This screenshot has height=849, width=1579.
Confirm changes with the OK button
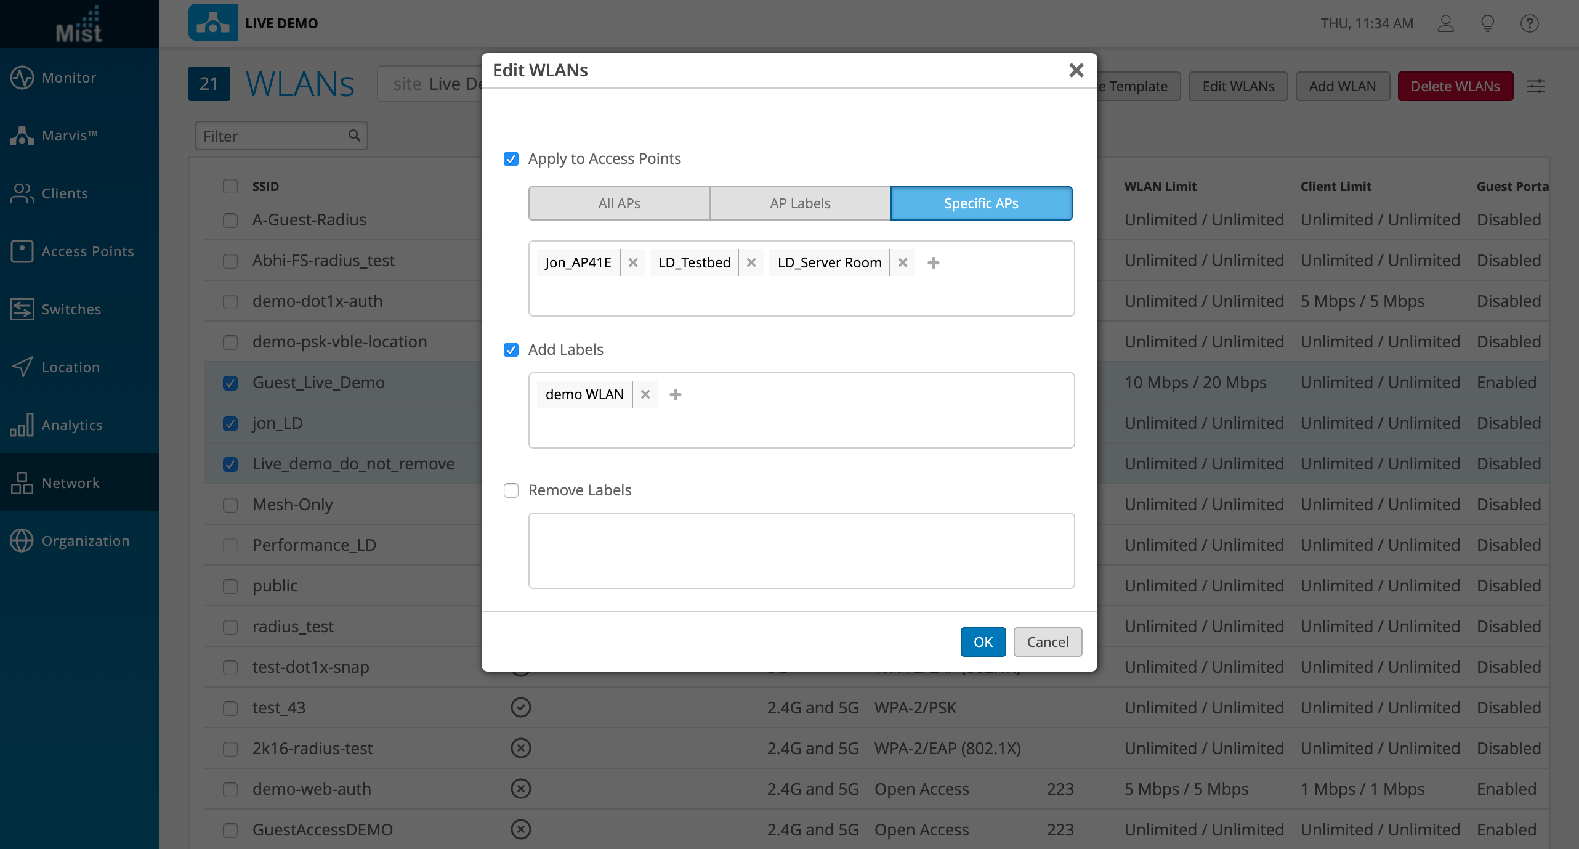pyautogui.click(x=982, y=642)
